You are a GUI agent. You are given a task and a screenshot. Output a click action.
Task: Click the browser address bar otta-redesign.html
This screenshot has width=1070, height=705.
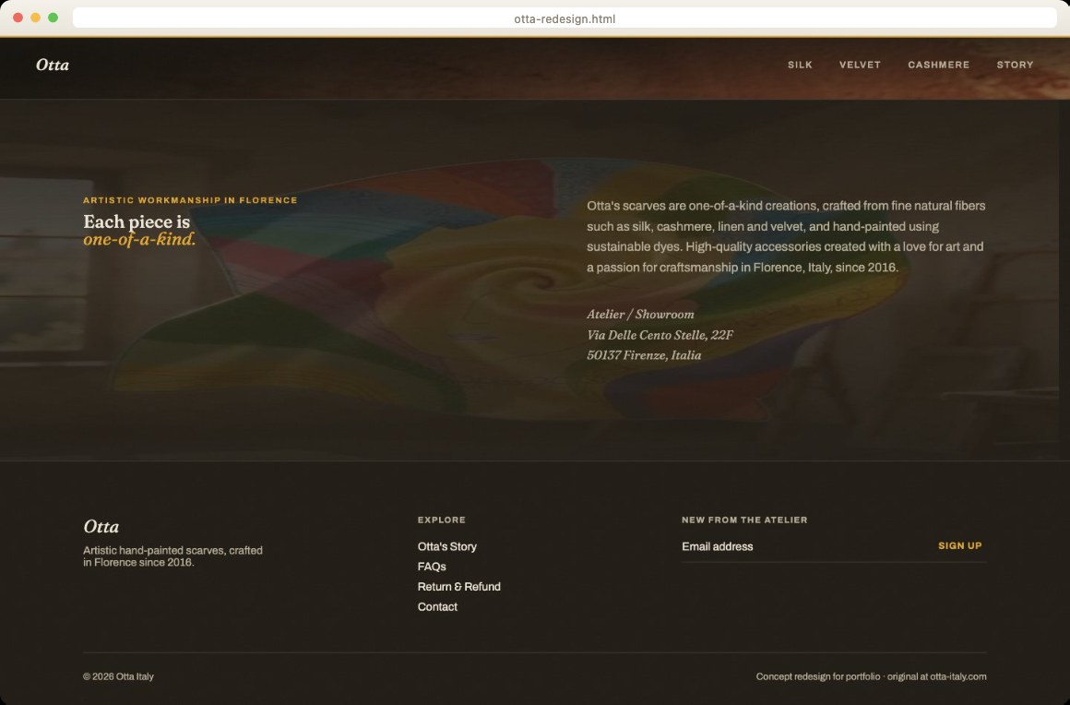tap(565, 18)
